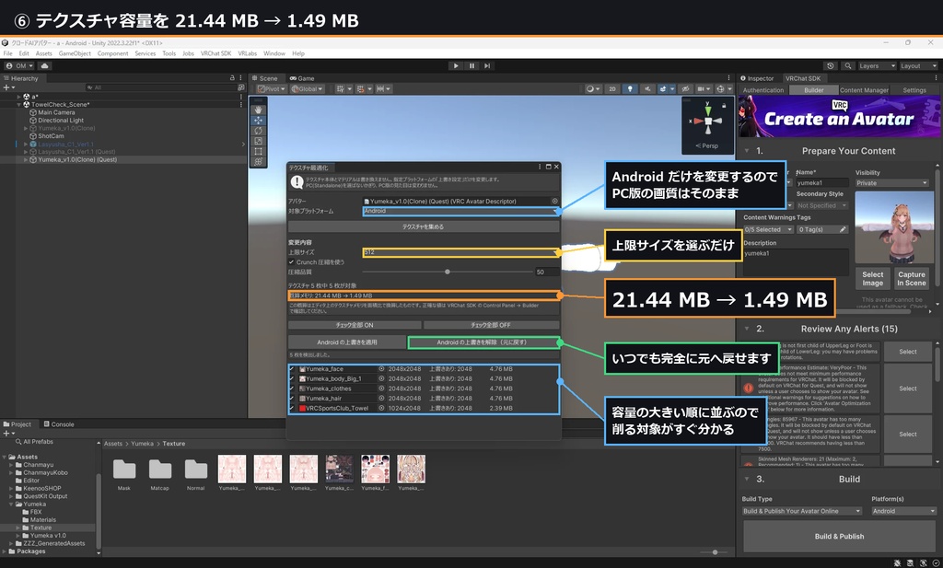The height and width of the screenshot is (568, 943).
Task: Switch to the Game tab
Action: [x=302, y=78]
